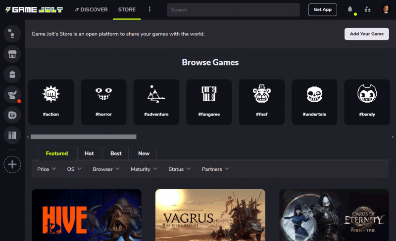Expand the Price filter dropdown
This screenshot has width=396, height=241.
pyautogui.click(x=46, y=169)
